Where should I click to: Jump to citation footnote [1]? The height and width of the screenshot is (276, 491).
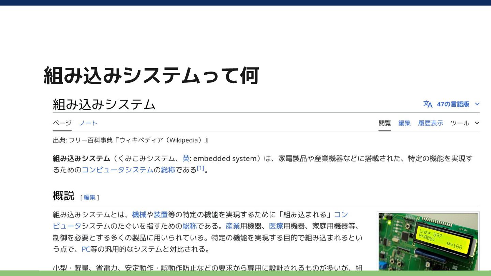(x=200, y=168)
